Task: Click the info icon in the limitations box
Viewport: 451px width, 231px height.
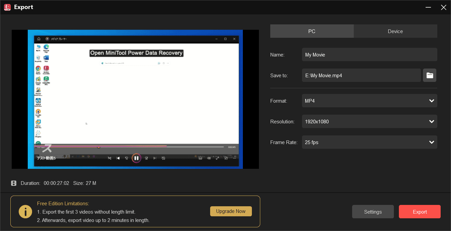Action: coord(25,211)
